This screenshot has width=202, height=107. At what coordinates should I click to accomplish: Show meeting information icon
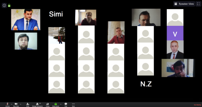[4, 5]
